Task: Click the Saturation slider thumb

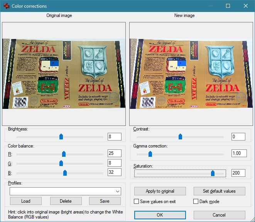Action: (x=213, y=173)
